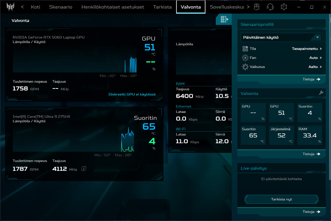Click the Tila mode grid icon
The height and width of the screenshot is (221, 331).
click(245, 49)
